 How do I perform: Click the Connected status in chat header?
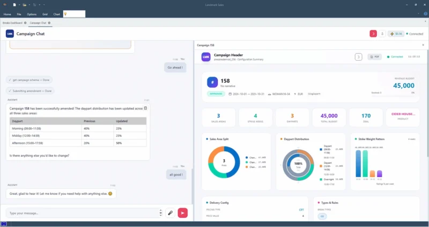(x=415, y=34)
